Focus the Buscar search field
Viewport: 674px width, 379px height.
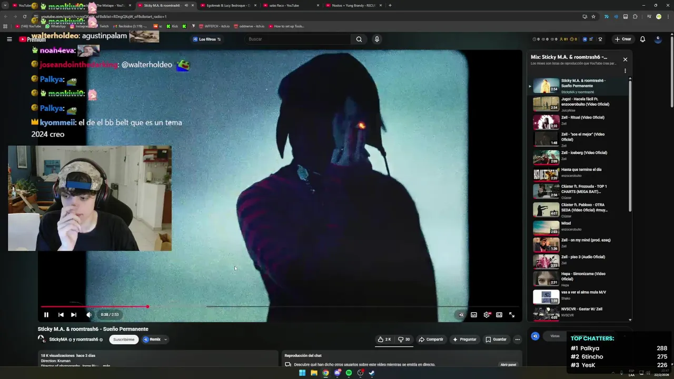(x=298, y=39)
